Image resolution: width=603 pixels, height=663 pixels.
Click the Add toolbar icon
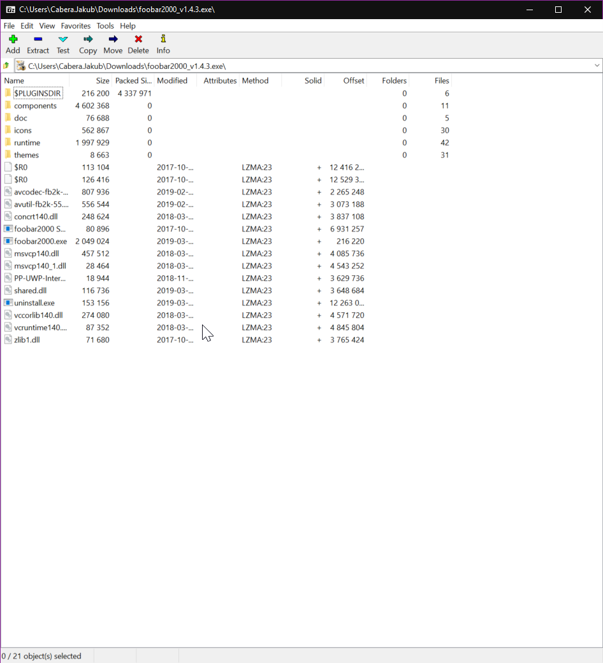(x=13, y=40)
